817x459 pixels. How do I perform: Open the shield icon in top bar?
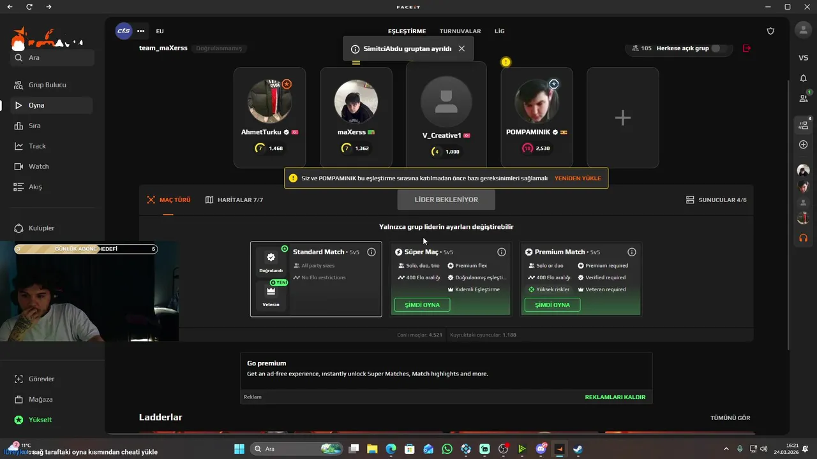(x=770, y=31)
